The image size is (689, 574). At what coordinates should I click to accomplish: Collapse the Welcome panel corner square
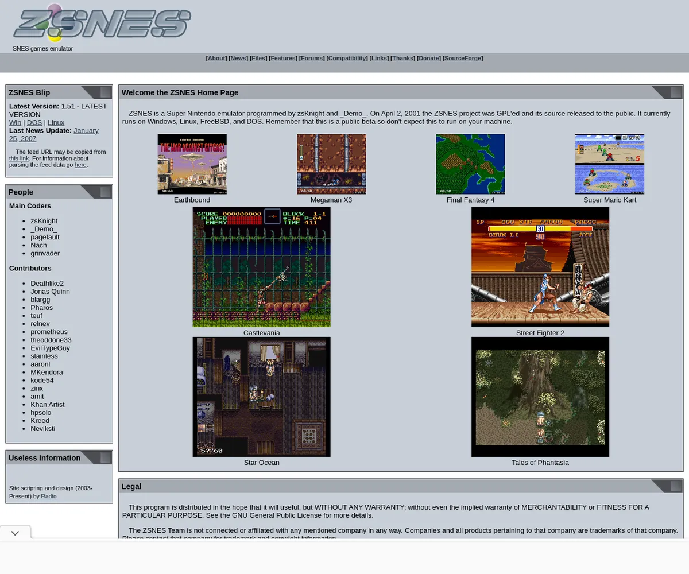pyautogui.click(x=676, y=92)
